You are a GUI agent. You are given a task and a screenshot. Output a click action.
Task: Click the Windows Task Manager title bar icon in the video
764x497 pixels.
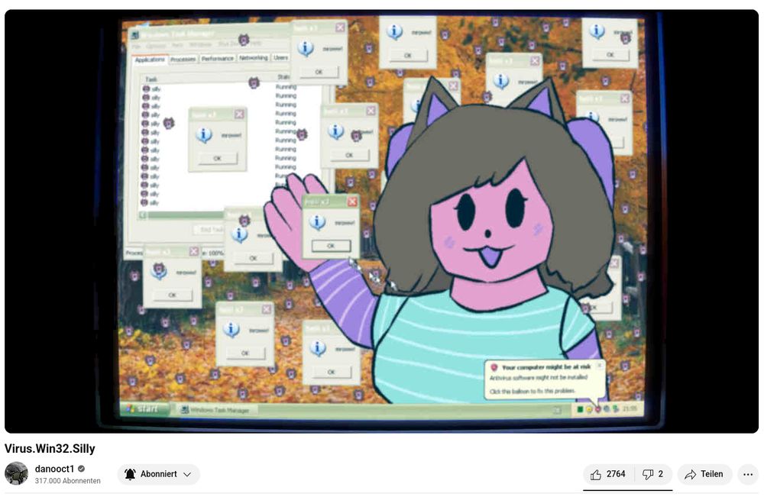pyautogui.click(x=134, y=35)
